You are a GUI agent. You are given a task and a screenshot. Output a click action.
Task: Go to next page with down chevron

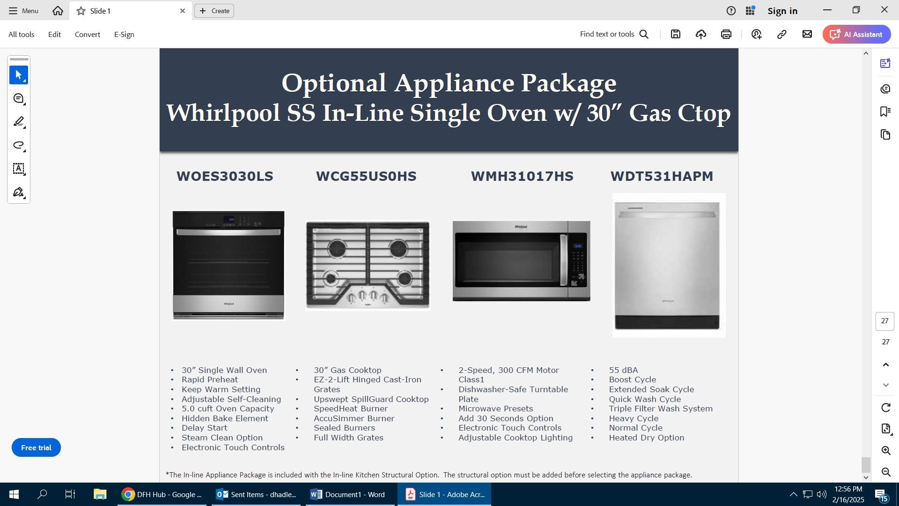885,385
